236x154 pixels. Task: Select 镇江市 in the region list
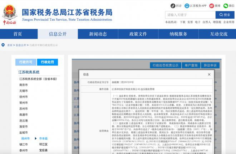[24, 144]
